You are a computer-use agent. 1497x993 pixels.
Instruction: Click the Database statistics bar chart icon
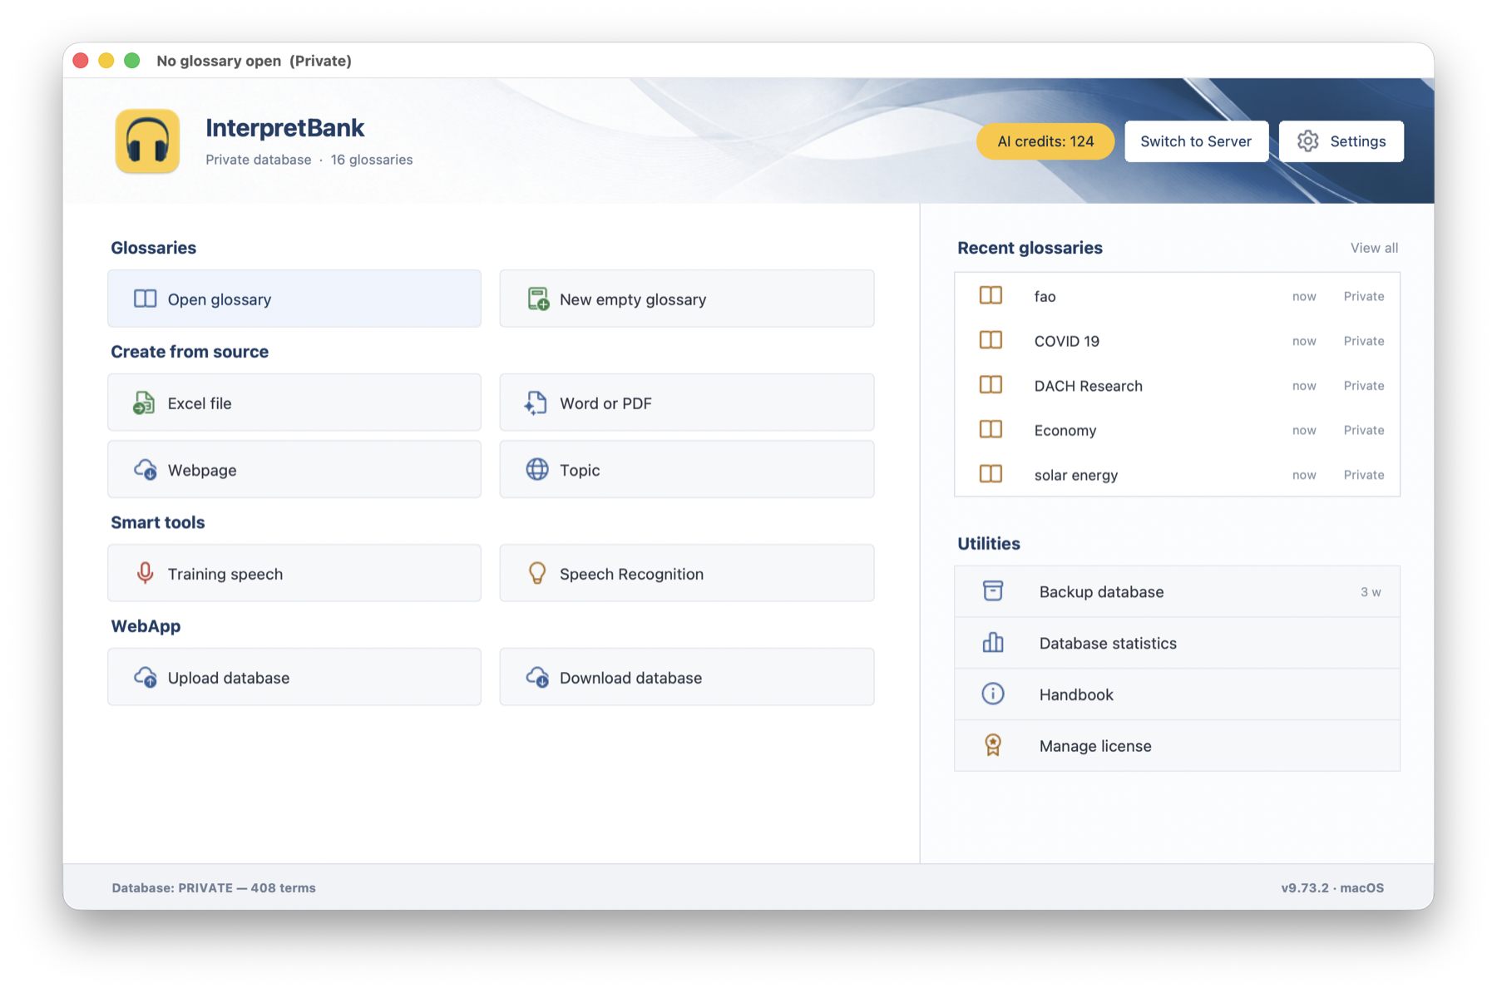tap(992, 642)
